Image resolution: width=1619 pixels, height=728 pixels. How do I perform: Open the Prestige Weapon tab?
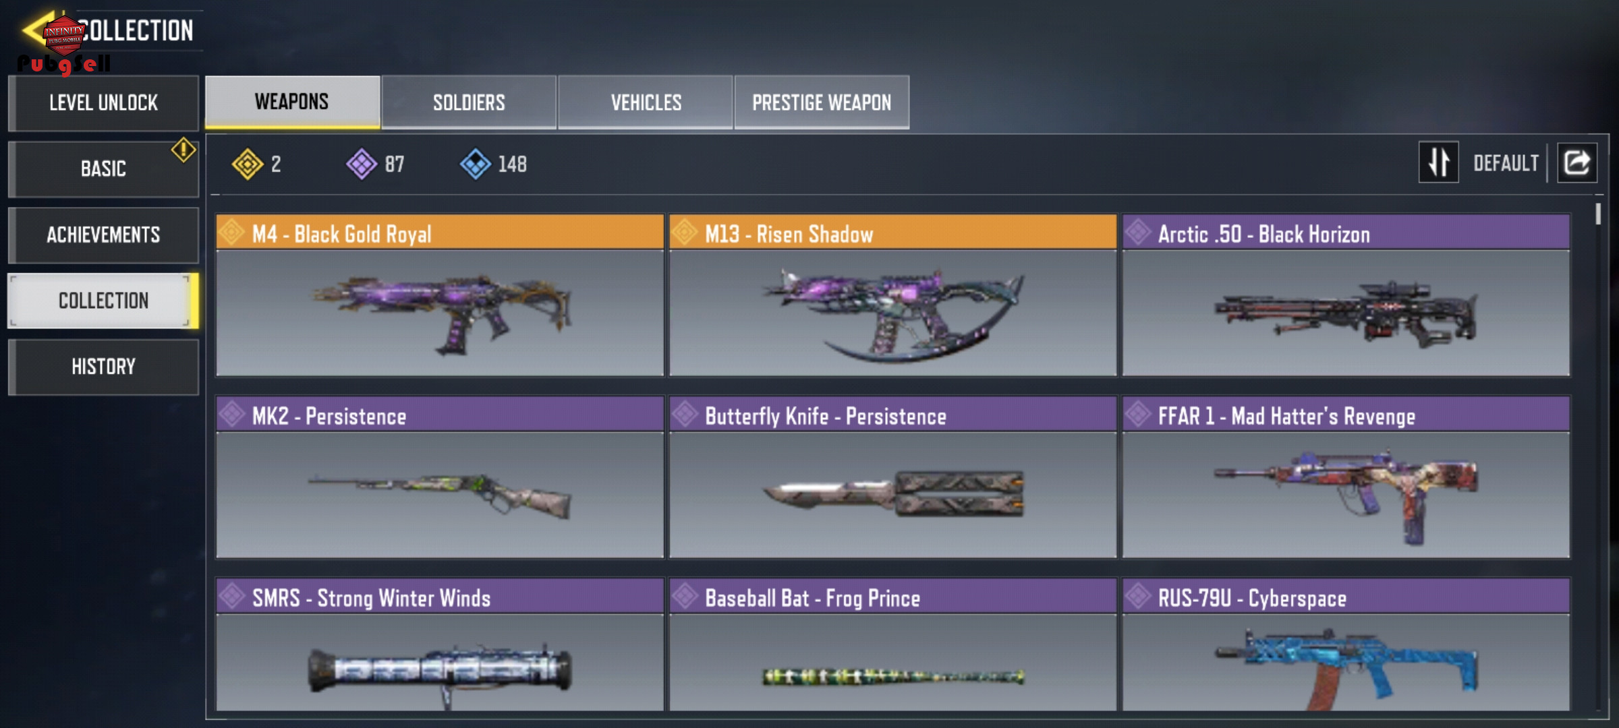[x=822, y=102]
